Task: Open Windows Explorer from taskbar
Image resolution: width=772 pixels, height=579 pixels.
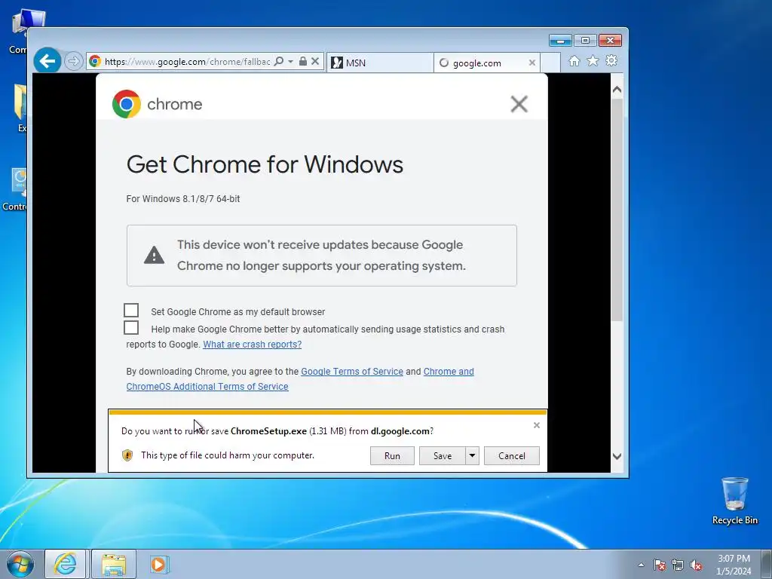Action: pyautogui.click(x=114, y=564)
